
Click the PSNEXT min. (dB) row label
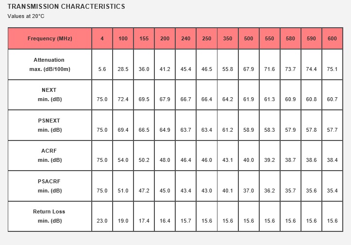click(x=50, y=125)
